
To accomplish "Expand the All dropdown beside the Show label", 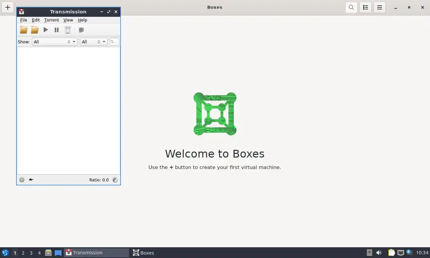I will coord(55,42).
